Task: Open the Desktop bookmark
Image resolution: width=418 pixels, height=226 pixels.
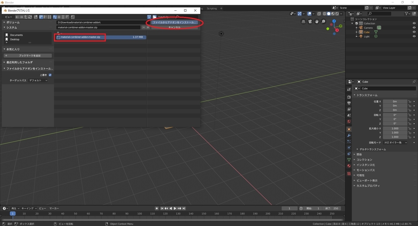Action: 15,39
